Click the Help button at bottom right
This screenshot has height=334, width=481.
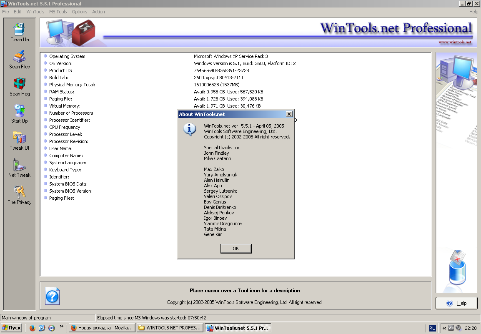456,303
